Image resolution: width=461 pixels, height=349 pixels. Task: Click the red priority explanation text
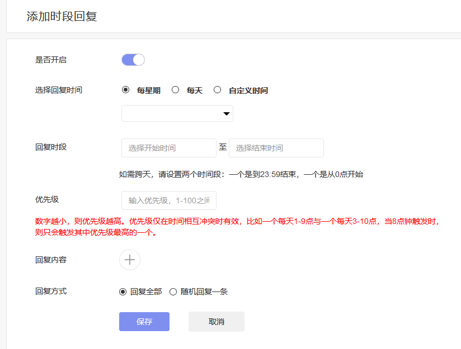click(x=237, y=227)
